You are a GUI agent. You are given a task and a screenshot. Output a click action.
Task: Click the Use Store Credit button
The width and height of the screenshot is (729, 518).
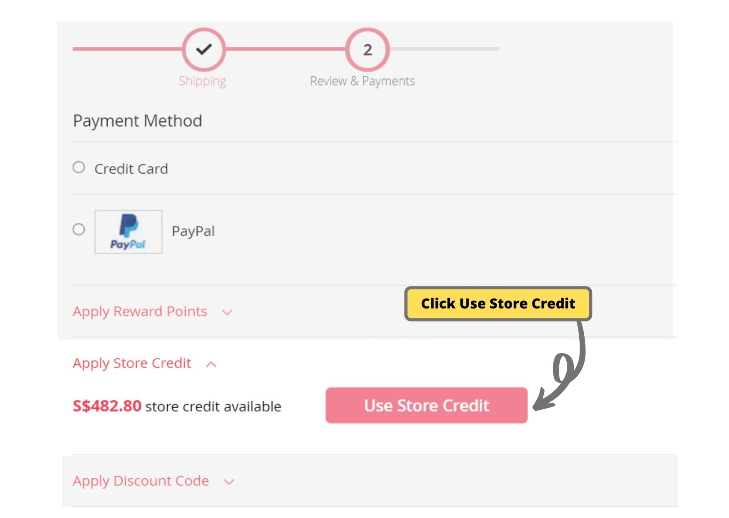point(426,405)
